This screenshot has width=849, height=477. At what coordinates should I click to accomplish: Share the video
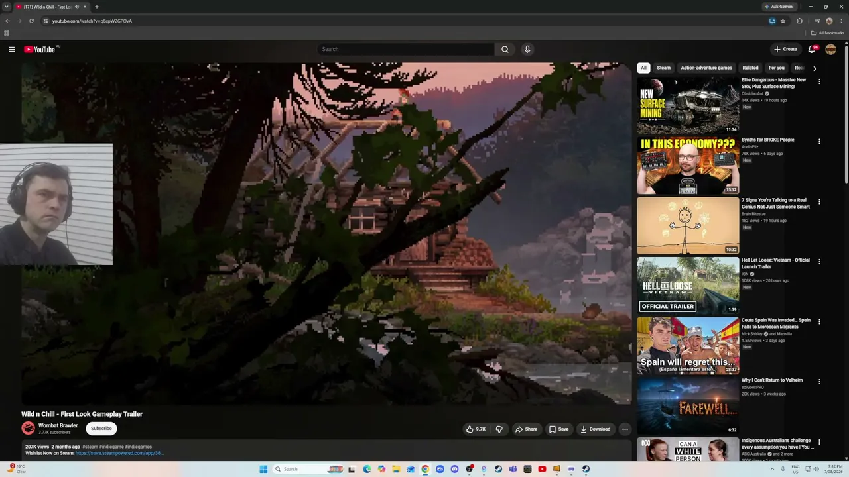527,429
